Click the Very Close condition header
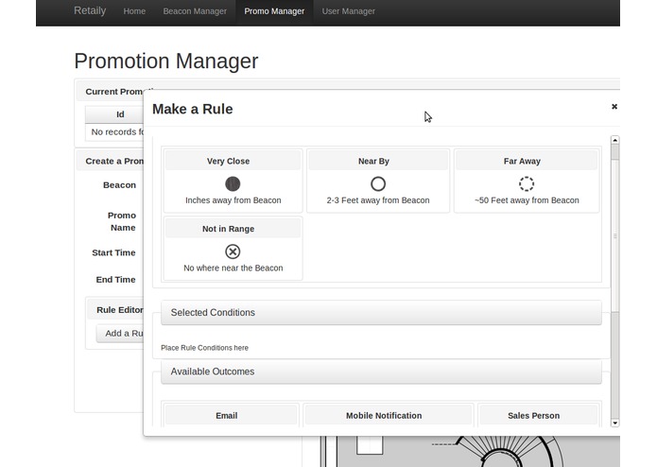This screenshot has width=657, height=467. coord(233,161)
